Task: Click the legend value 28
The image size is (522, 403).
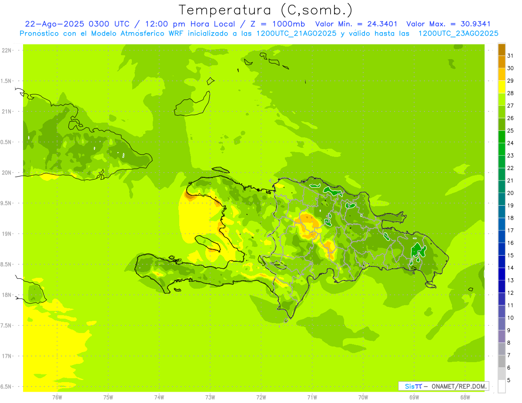Action: pyautogui.click(x=511, y=93)
